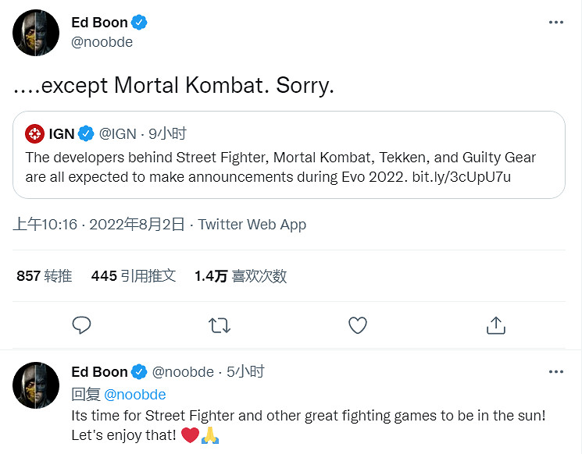Click the @noobde handle under Ed Boon
This screenshot has width=582, height=454.
coord(102,42)
